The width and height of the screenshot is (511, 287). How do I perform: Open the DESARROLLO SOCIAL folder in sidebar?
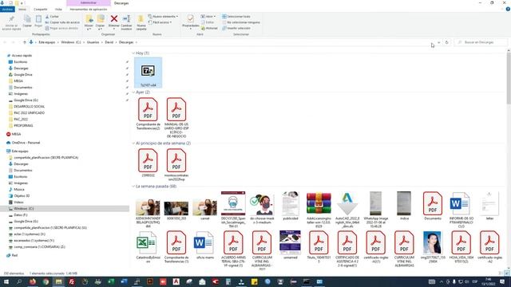29,106
